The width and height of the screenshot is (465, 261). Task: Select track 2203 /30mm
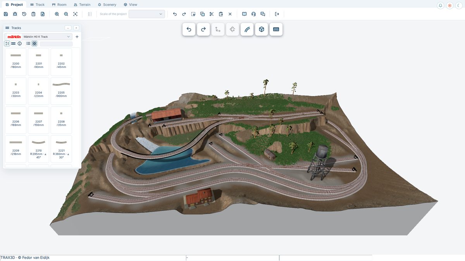(x=15, y=91)
